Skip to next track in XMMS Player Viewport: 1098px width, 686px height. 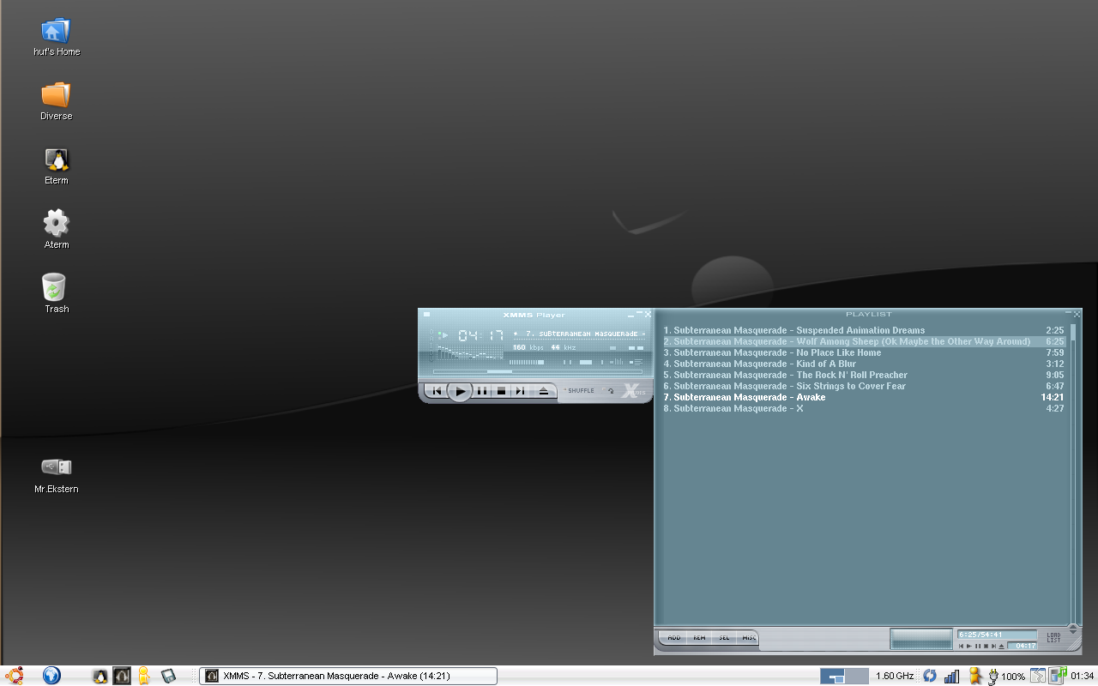click(x=521, y=391)
